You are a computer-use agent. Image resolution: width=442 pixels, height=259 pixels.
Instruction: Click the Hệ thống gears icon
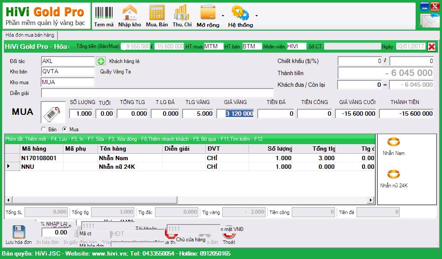click(x=240, y=13)
